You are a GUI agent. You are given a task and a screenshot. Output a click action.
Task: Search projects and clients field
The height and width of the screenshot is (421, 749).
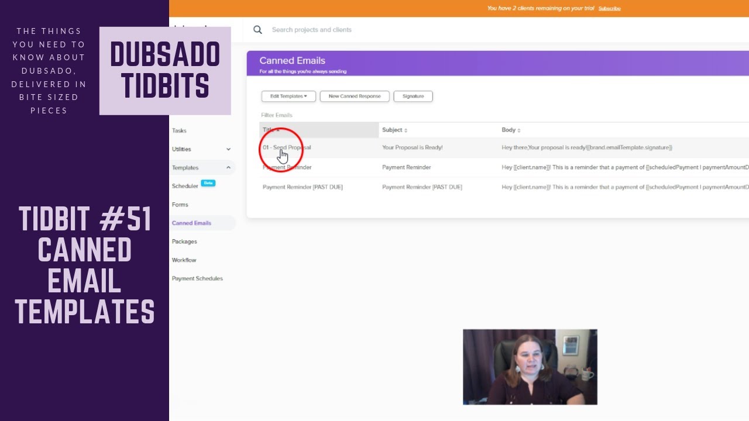(312, 30)
